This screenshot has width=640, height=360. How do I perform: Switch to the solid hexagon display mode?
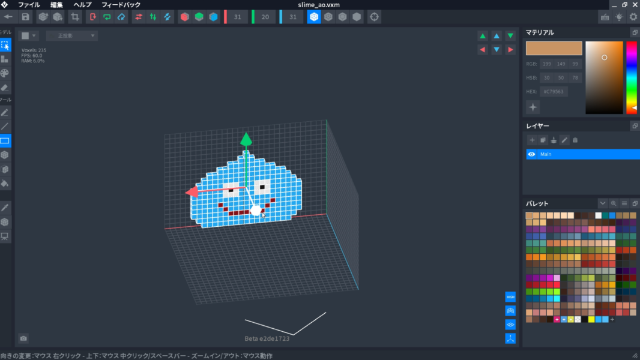click(357, 17)
